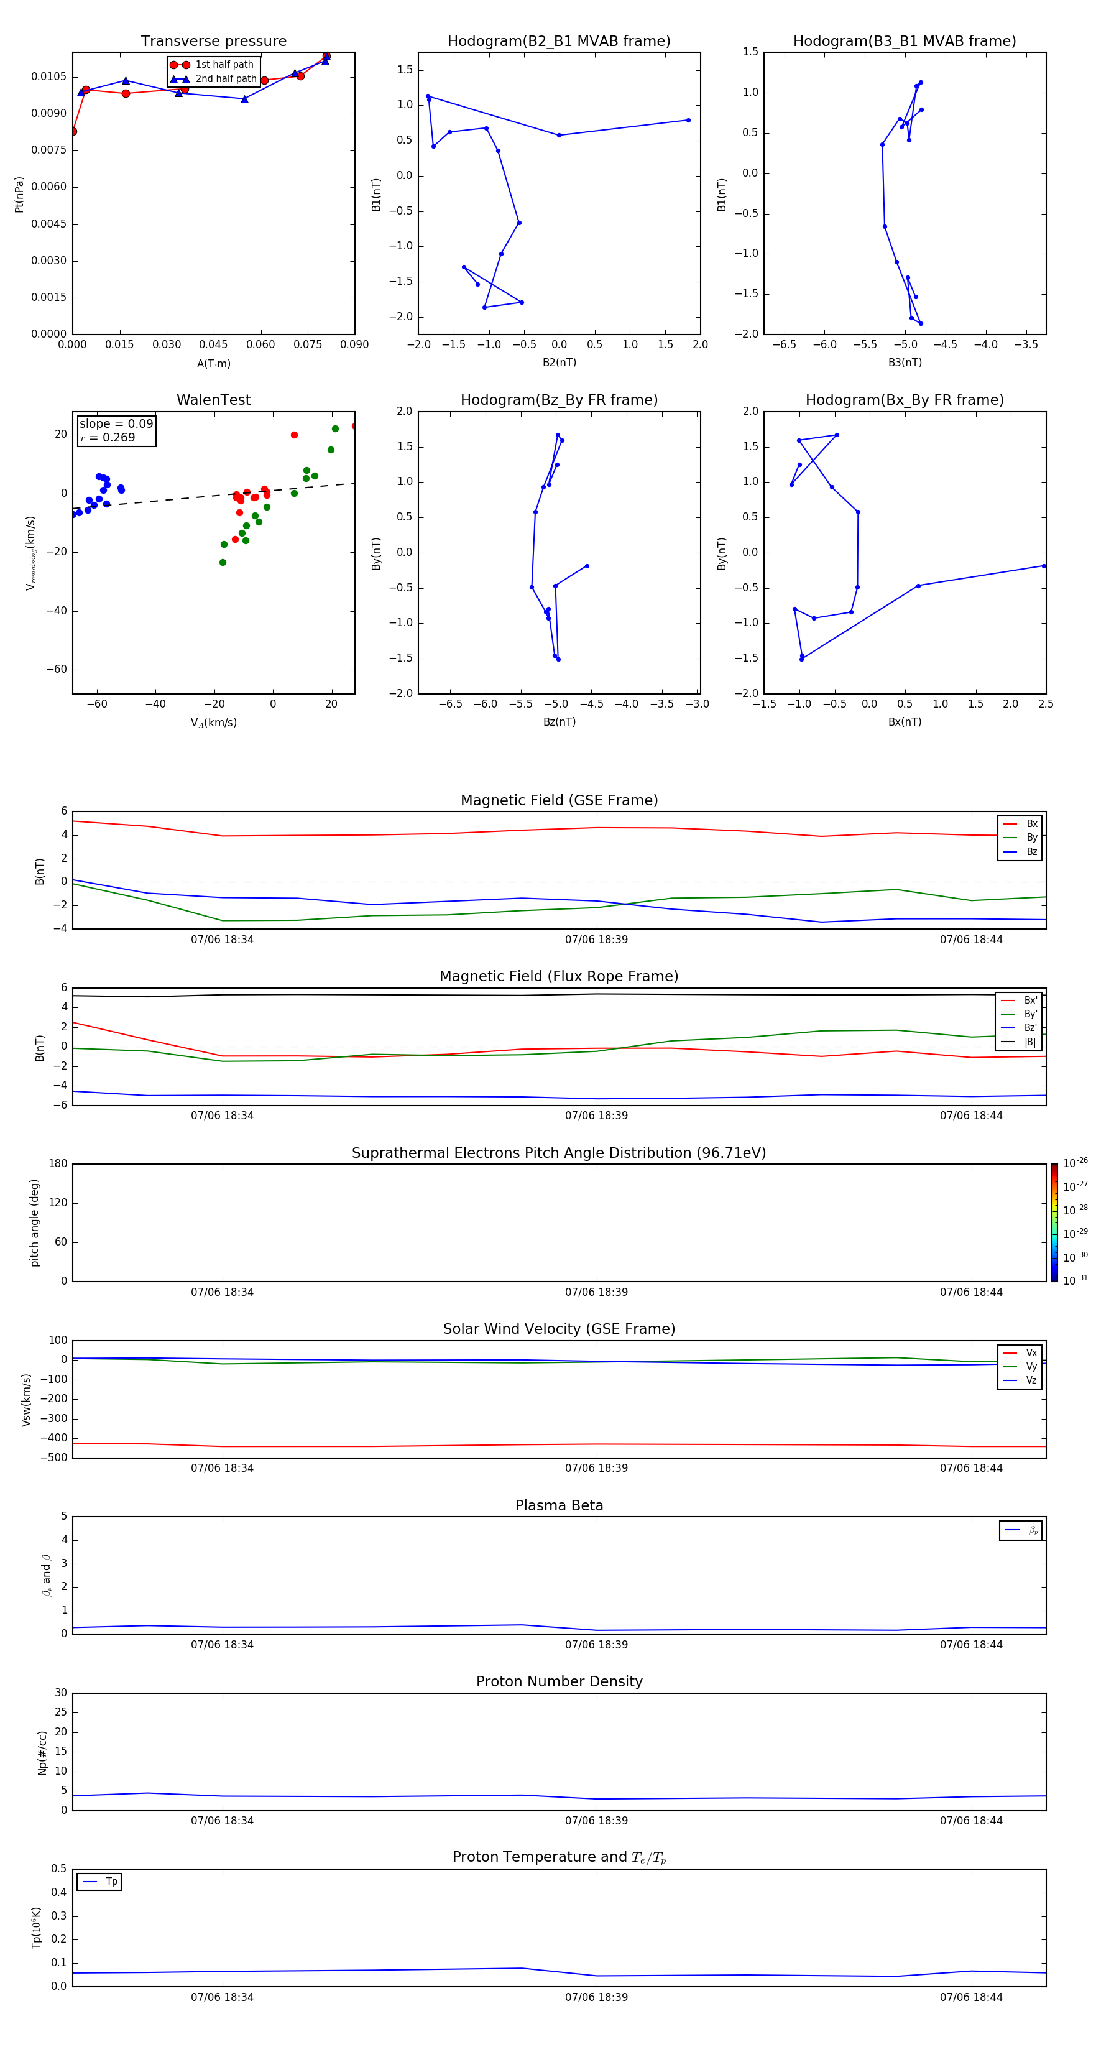
Task: Click the empty pitch angle distribution plot area
Action: [x=559, y=1222]
